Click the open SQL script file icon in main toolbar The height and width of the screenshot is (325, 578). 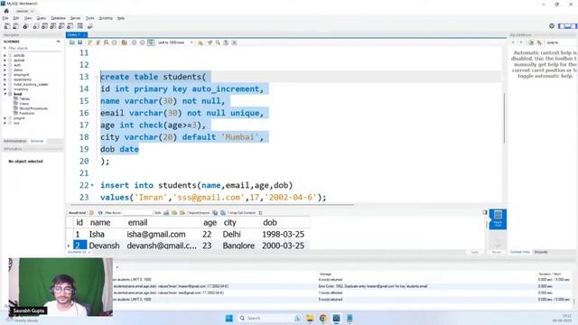coord(16,26)
